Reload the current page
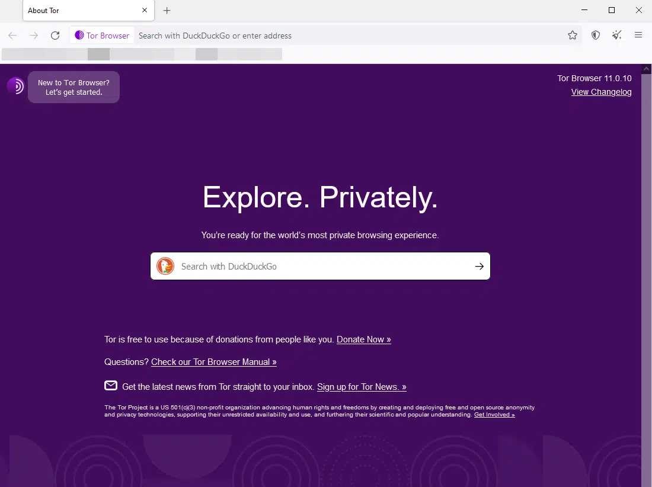The width and height of the screenshot is (652, 487). coord(55,36)
